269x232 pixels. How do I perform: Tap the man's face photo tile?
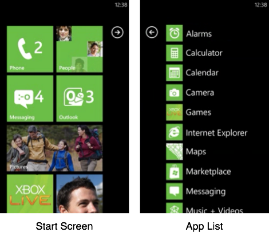80,194
